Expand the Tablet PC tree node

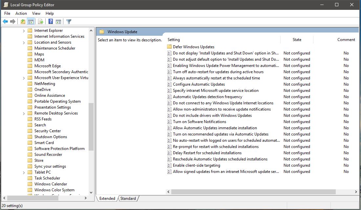24,172
